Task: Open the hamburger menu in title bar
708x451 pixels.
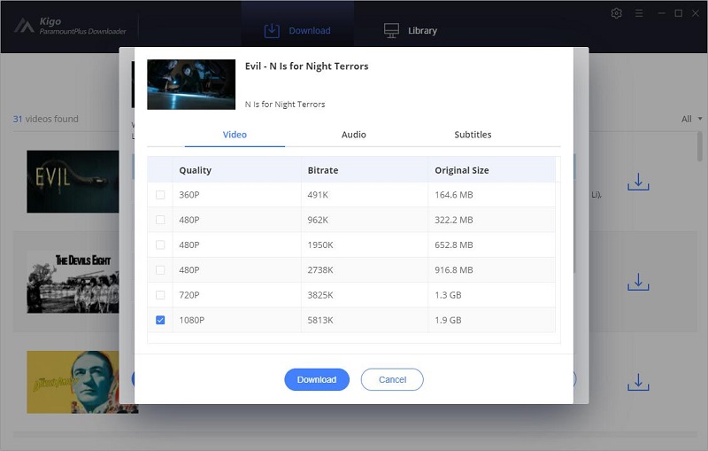Action: coord(639,13)
